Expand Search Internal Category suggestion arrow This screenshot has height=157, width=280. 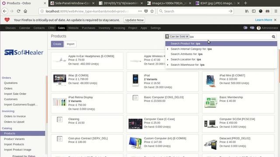click(x=168, y=49)
